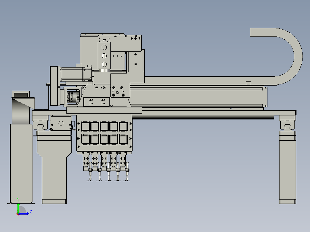Click the "Z" axis label
Viewport: 310px width, 232px height.
(31, 212)
